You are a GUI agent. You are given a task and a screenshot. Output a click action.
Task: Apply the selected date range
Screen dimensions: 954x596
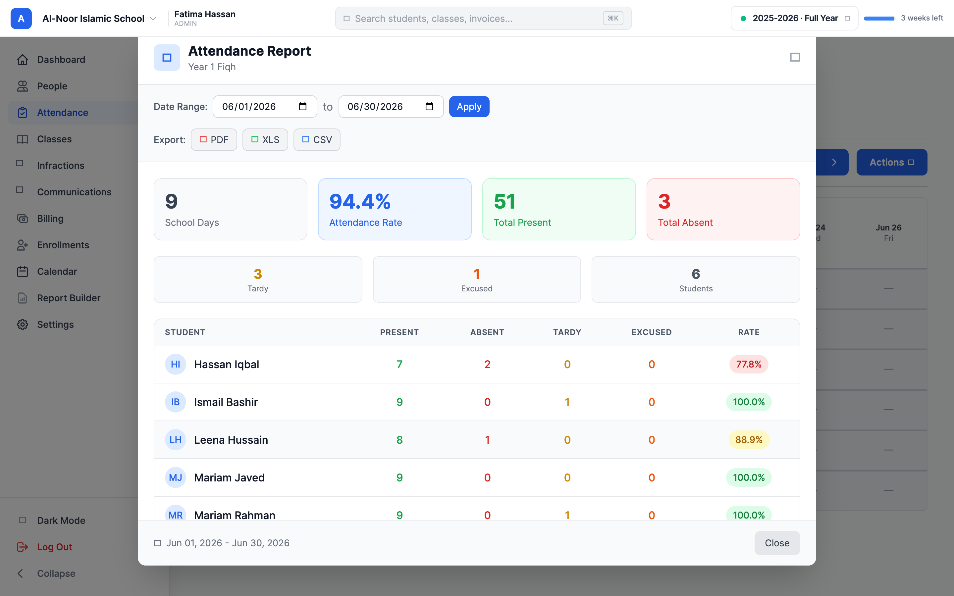(469, 106)
